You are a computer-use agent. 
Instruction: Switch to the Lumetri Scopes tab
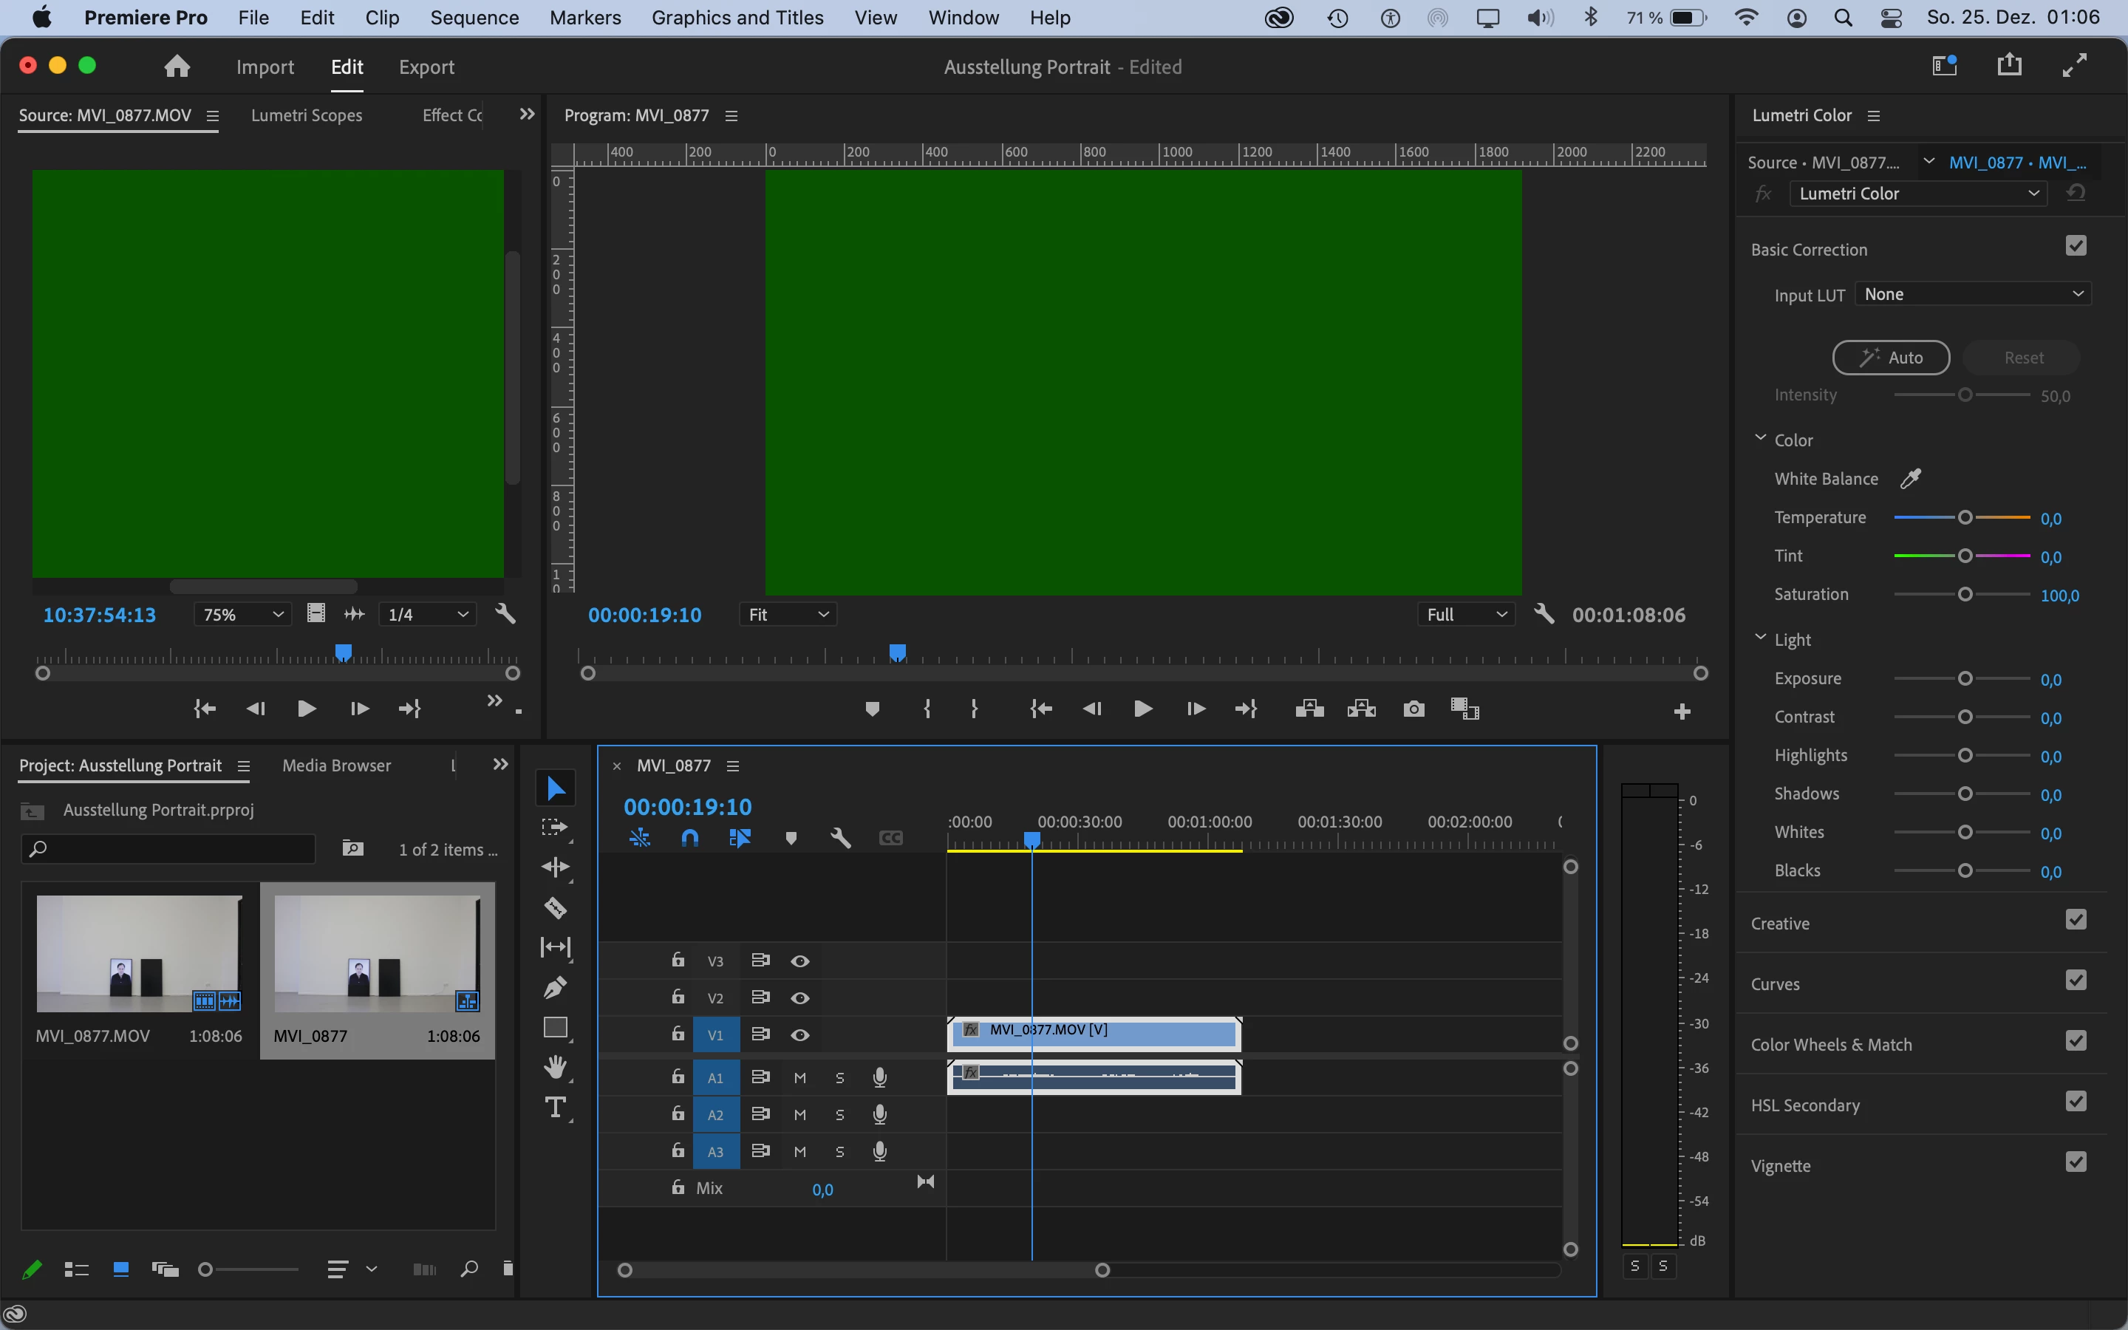(x=306, y=115)
